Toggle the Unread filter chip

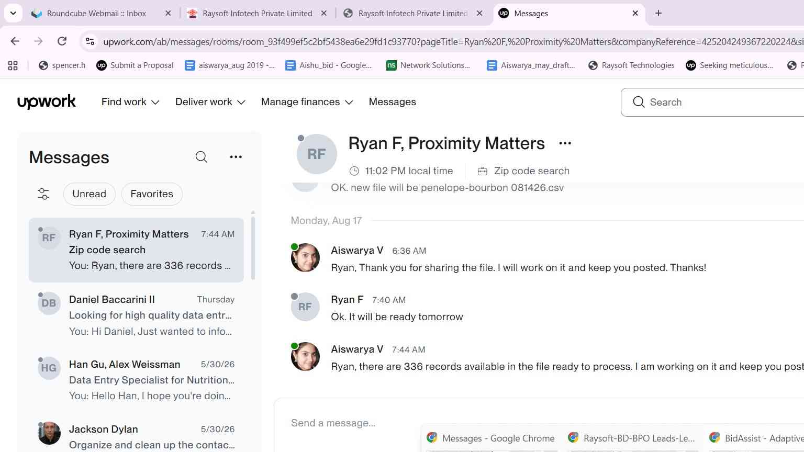click(x=90, y=194)
